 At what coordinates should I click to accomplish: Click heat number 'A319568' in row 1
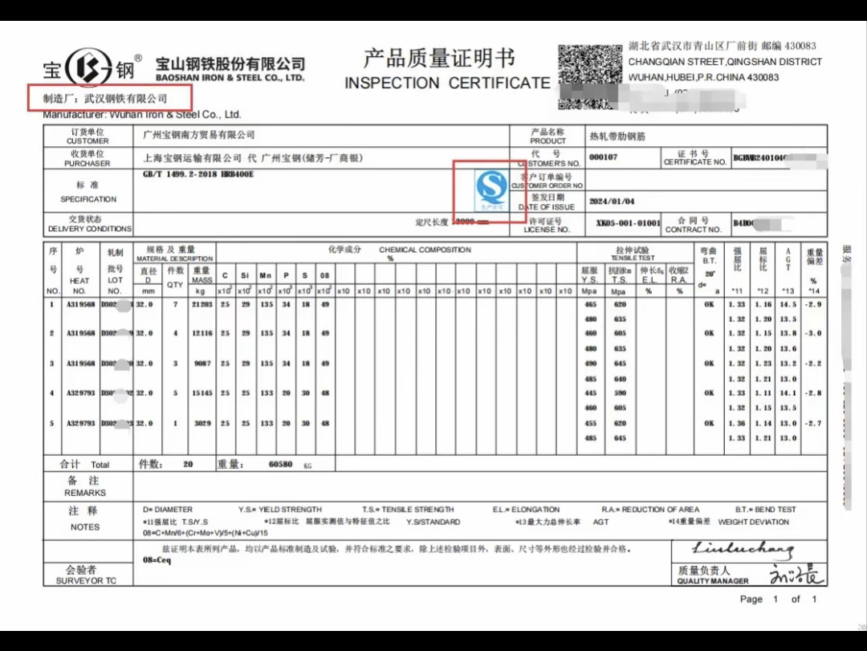[81, 305]
